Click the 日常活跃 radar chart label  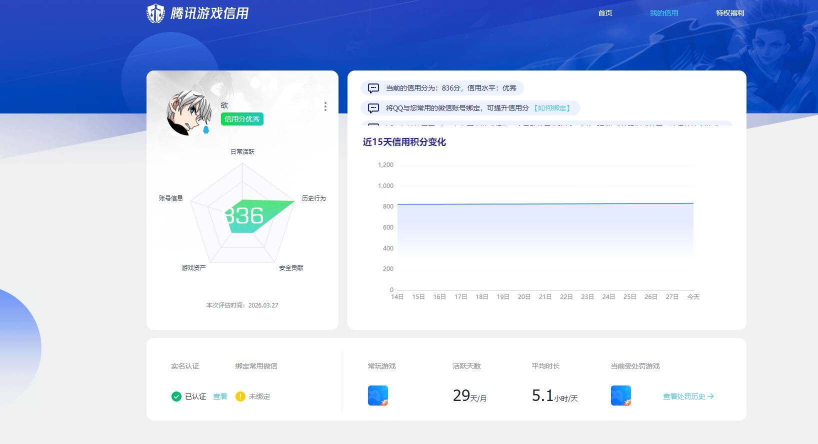242,151
